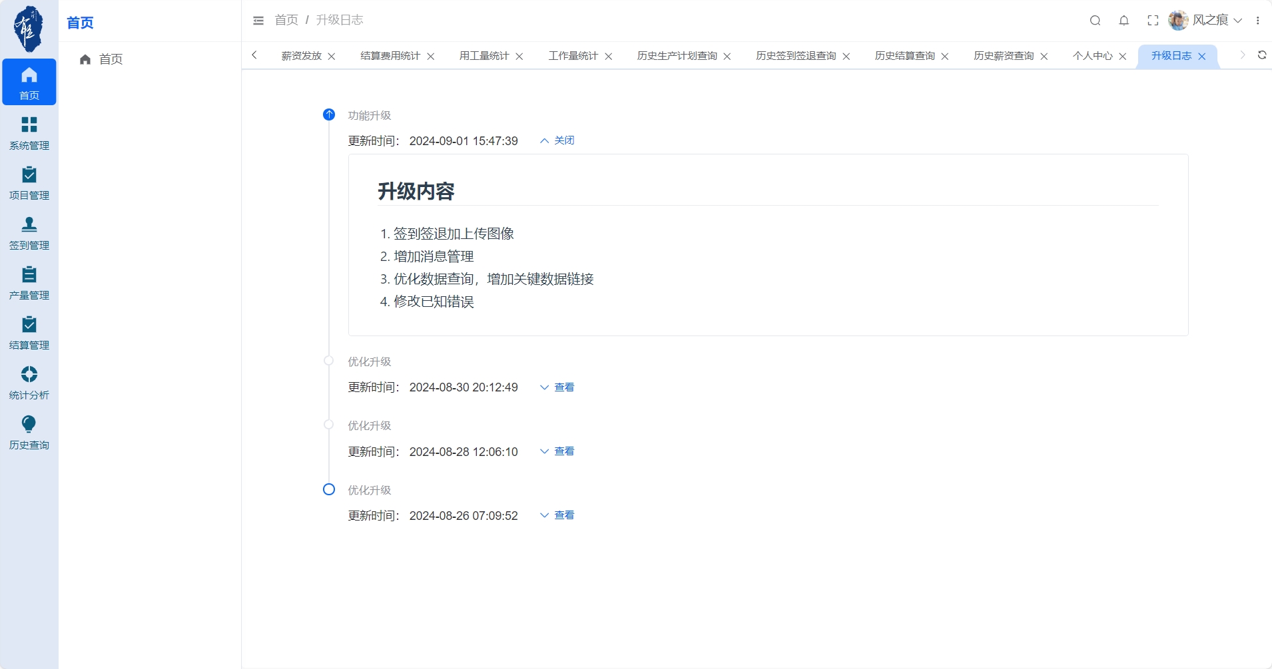Expand the 2024-08-28 entry with 查看

[x=557, y=451]
